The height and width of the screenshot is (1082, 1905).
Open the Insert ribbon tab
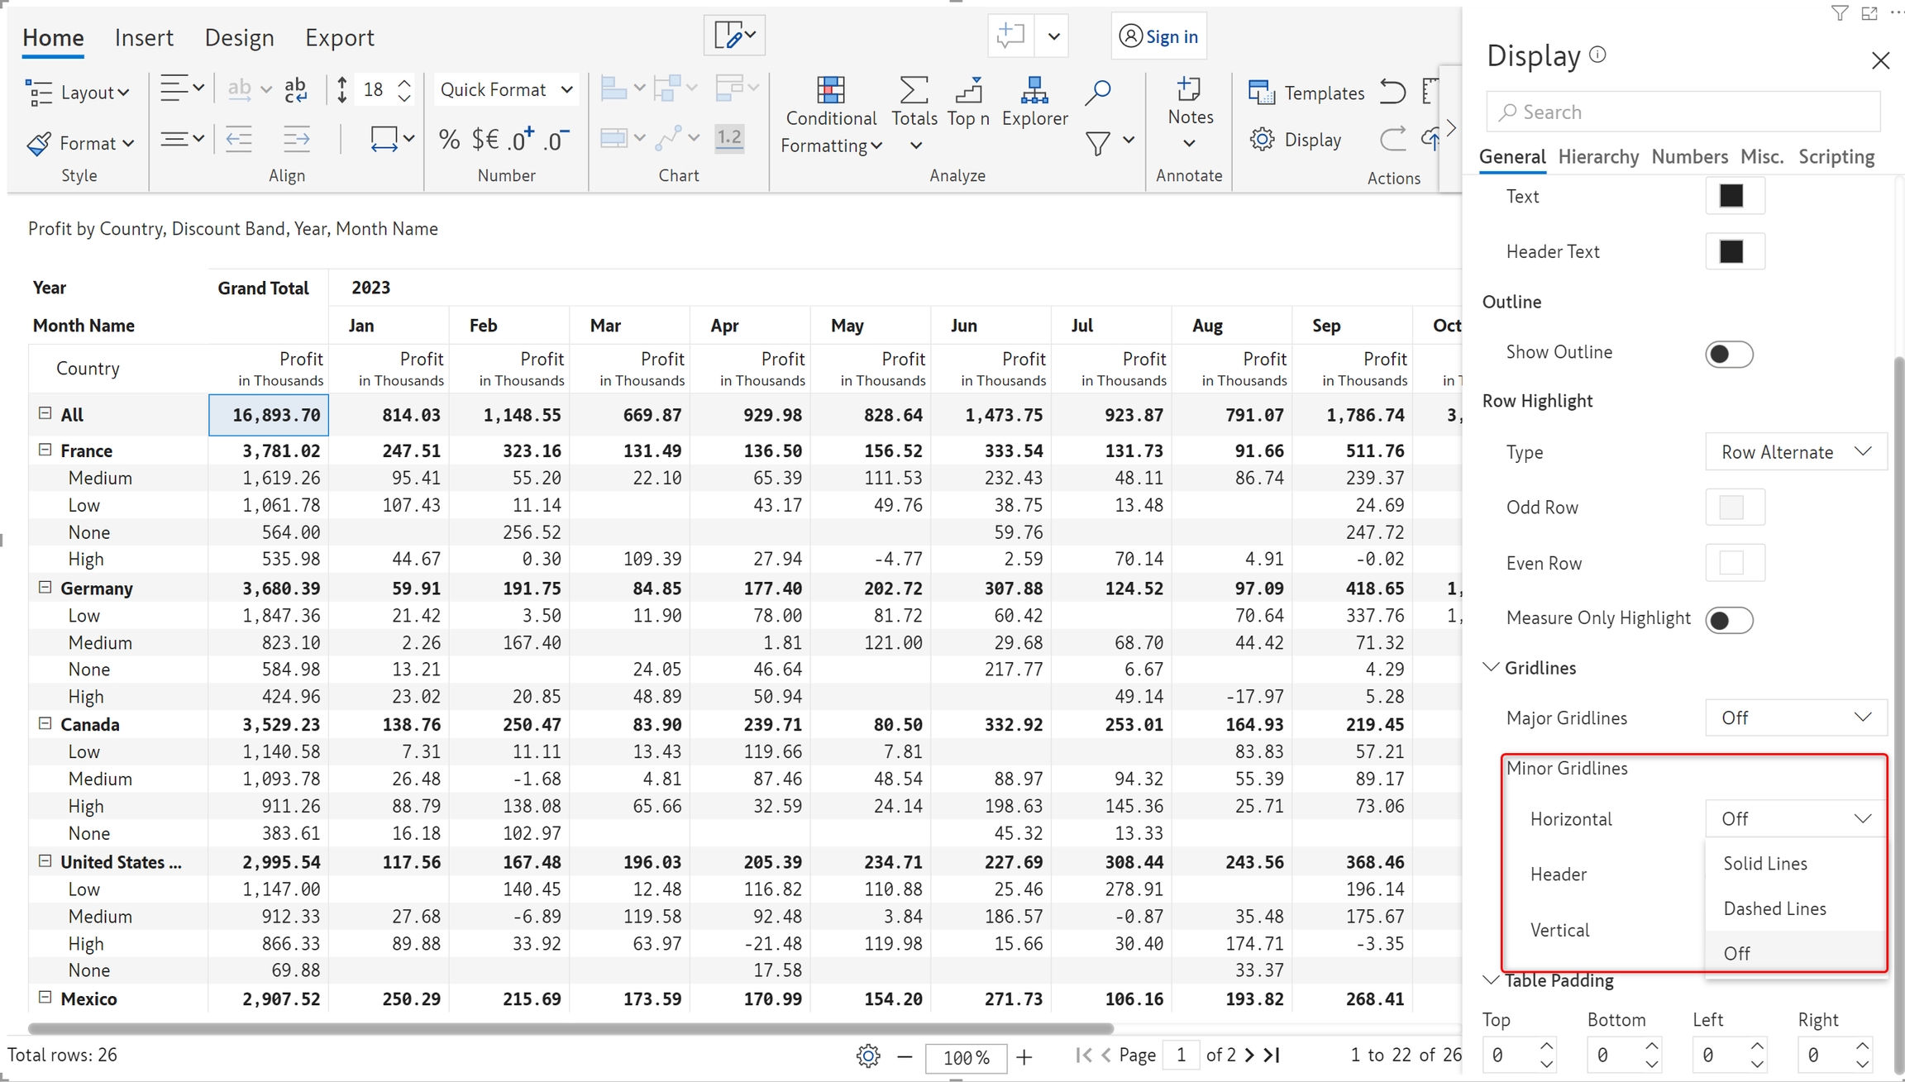(x=144, y=37)
